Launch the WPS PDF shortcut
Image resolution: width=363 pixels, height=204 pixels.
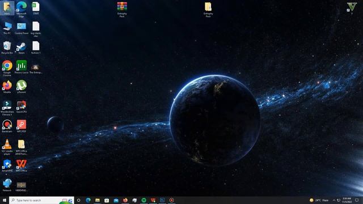point(22,126)
